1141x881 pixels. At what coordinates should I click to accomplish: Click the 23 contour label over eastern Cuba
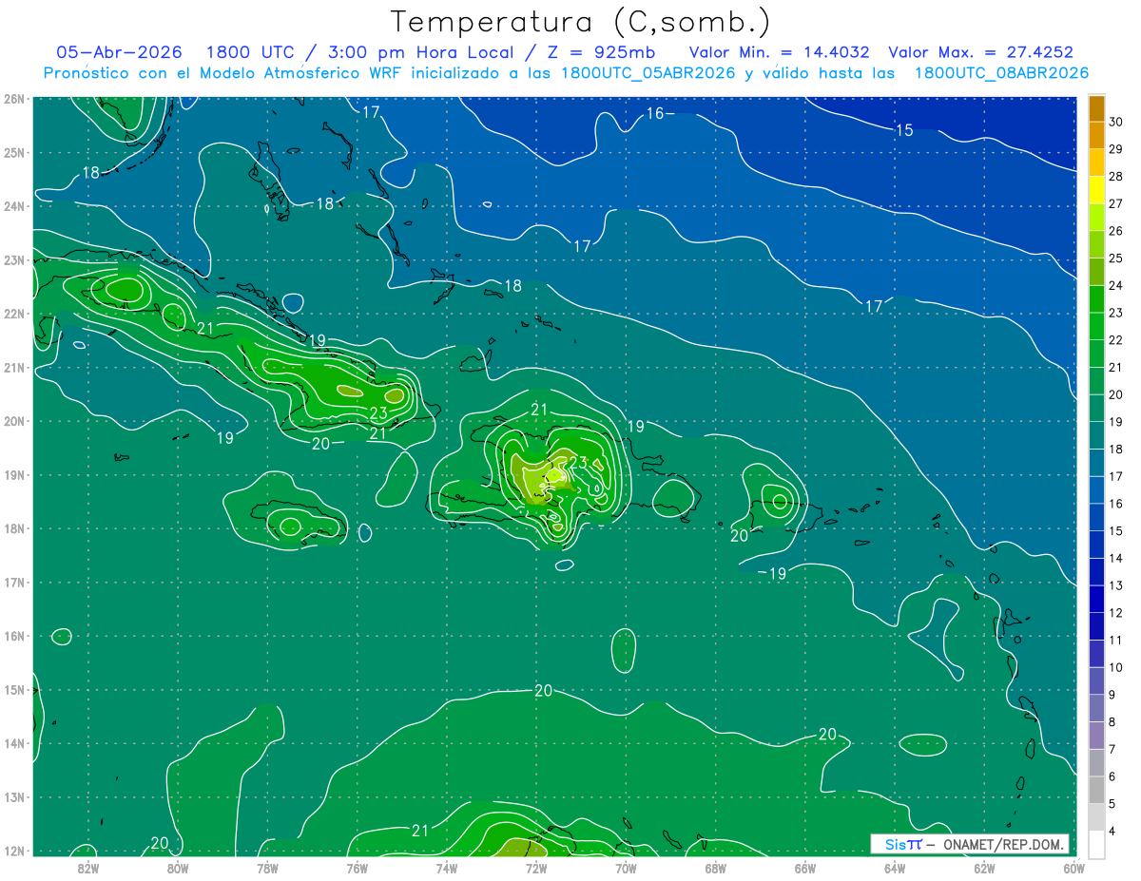click(x=378, y=412)
